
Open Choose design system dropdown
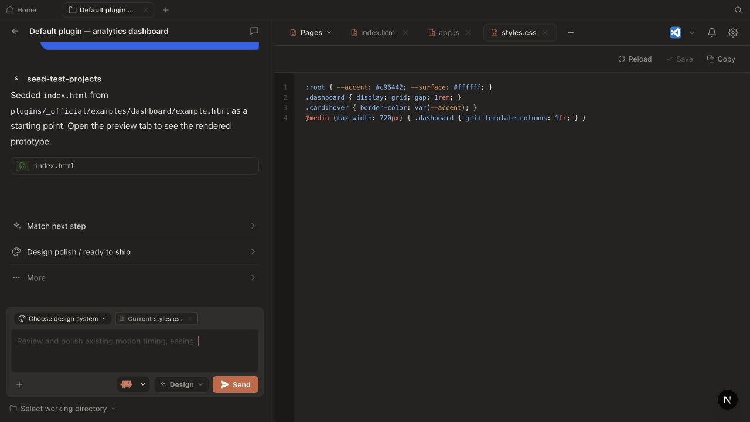pos(63,319)
